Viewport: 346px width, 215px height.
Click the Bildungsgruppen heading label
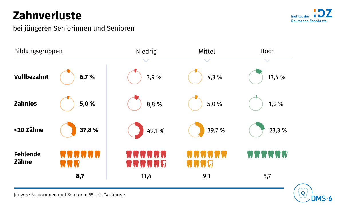pos(38,51)
